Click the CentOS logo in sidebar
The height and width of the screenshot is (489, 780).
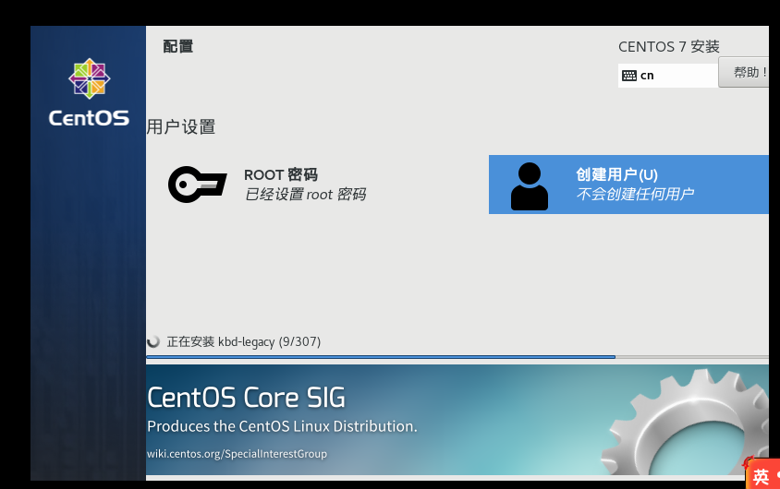pos(89,78)
